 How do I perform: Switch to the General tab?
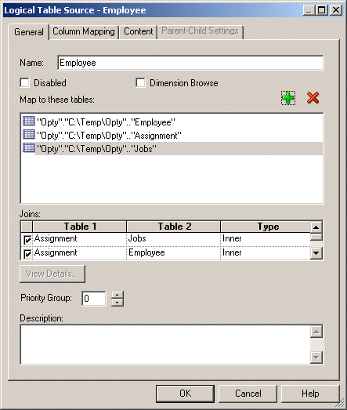(29, 32)
